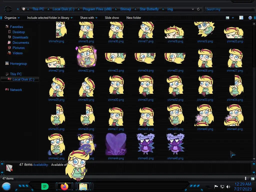This screenshot has height=192, width=256.
Task: Click the shime37.png file name
Action: (116, 129)
